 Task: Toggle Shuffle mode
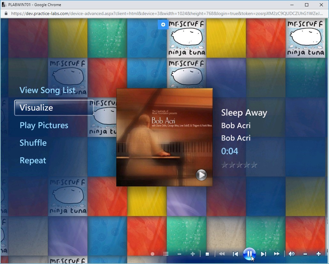(x=33, y=143)
